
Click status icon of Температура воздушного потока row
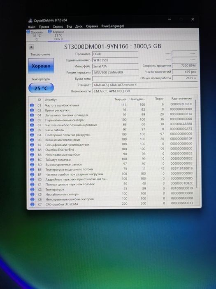click(33, 170)
